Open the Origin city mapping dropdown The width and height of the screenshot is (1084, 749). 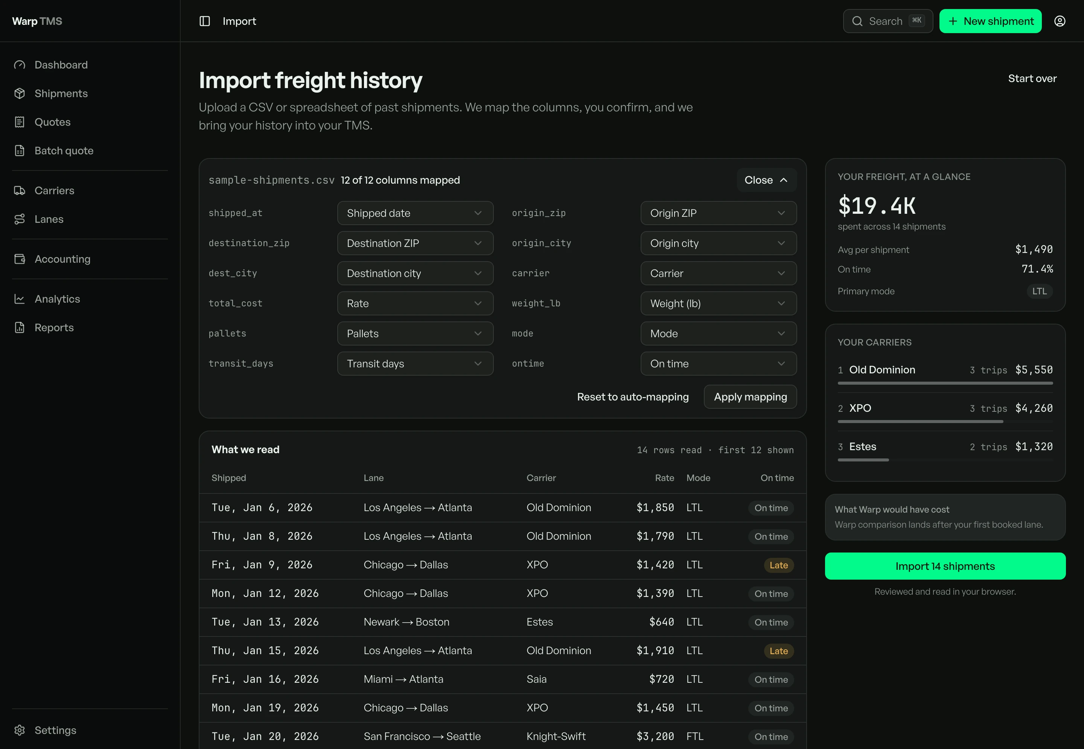coord(719,243)
